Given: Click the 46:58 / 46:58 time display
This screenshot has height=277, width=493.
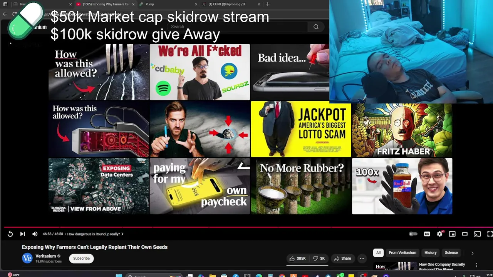Looking at the screenshot, I should (53, 234).
